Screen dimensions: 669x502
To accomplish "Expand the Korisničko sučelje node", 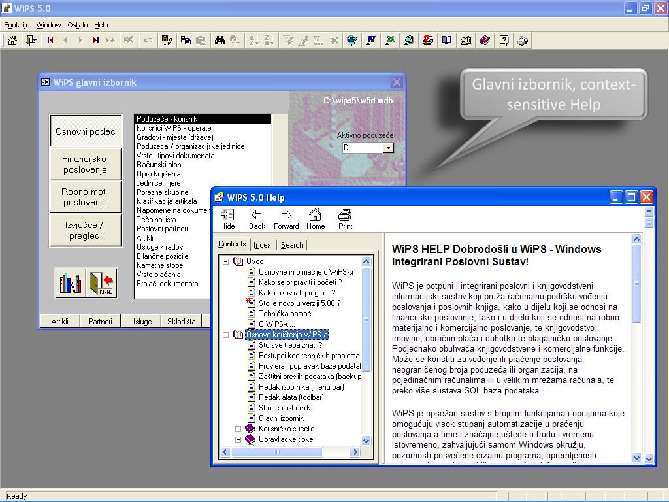I will tap(238, 429).
